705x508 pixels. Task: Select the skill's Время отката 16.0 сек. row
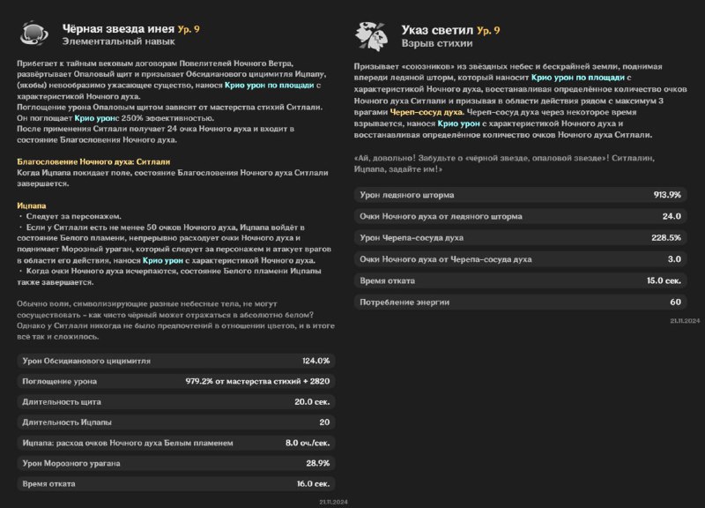coord(176,483)
